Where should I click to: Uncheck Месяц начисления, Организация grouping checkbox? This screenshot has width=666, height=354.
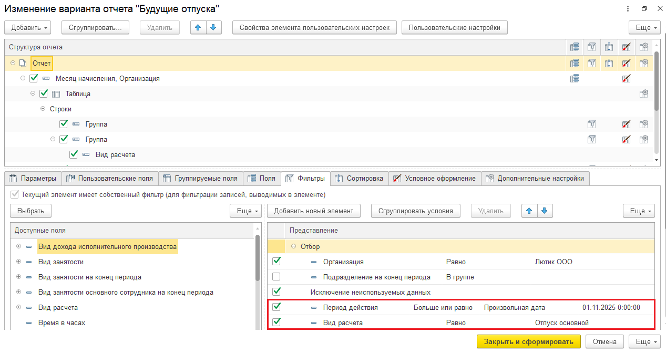click(x=34, y=78)
